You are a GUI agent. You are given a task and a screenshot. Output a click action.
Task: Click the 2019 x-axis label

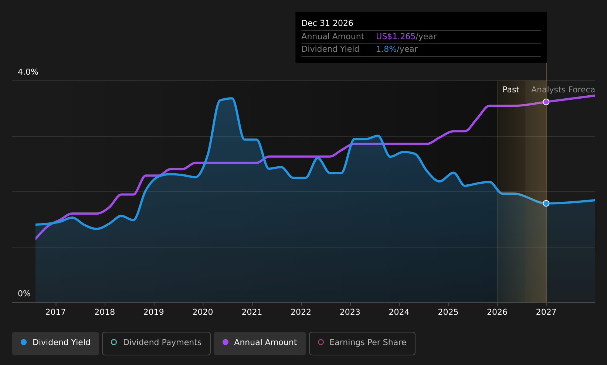click(x=153, y=312)
